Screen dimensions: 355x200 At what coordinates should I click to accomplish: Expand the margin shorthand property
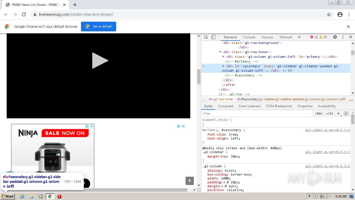[223, 186]
